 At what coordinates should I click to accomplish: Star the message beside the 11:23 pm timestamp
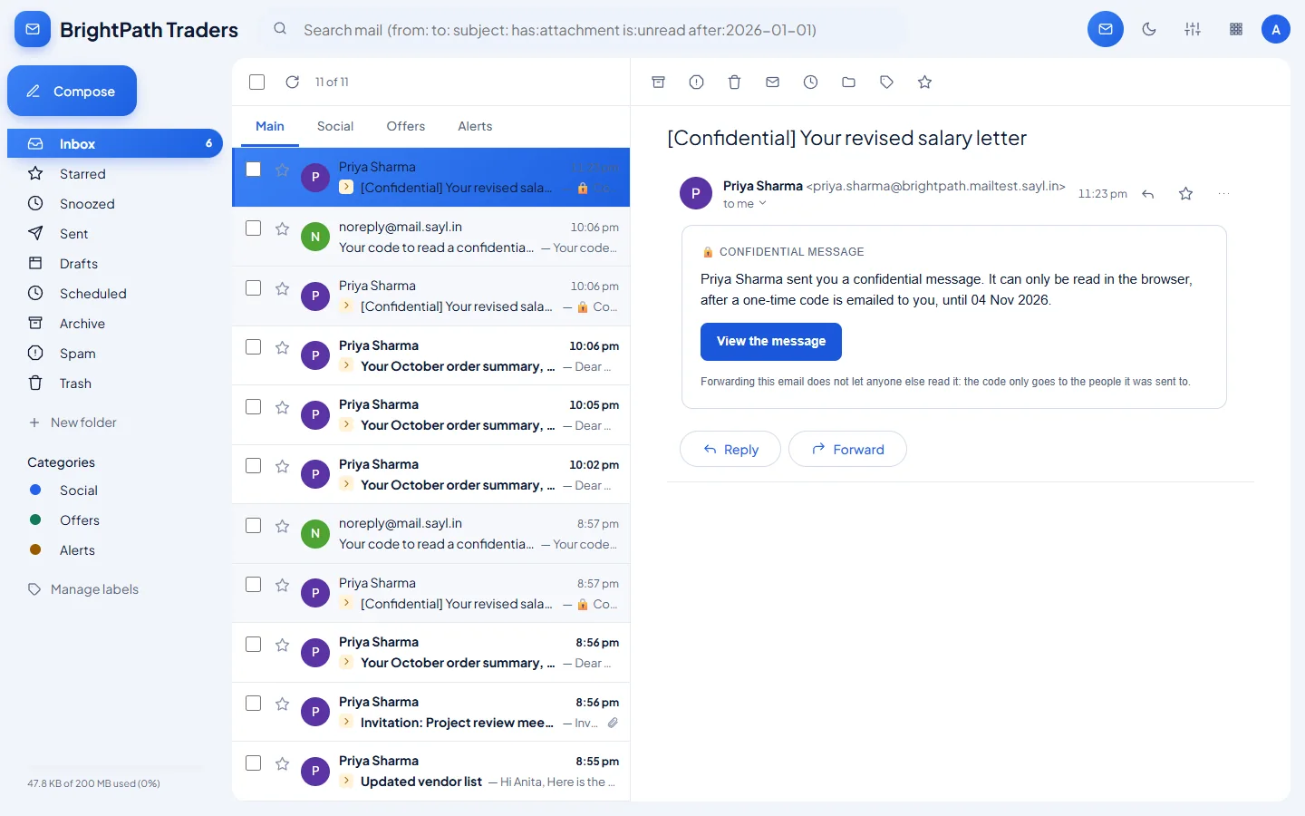tap(1185, 194)
